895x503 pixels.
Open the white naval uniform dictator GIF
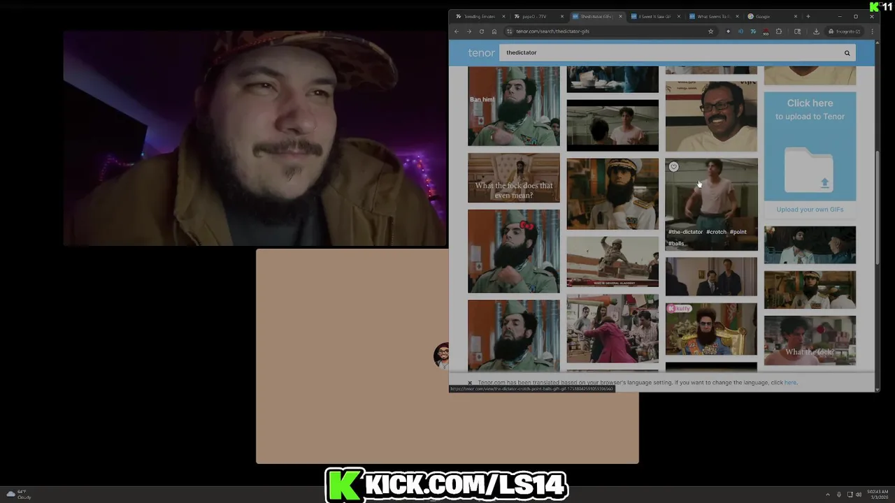(613, 194)
